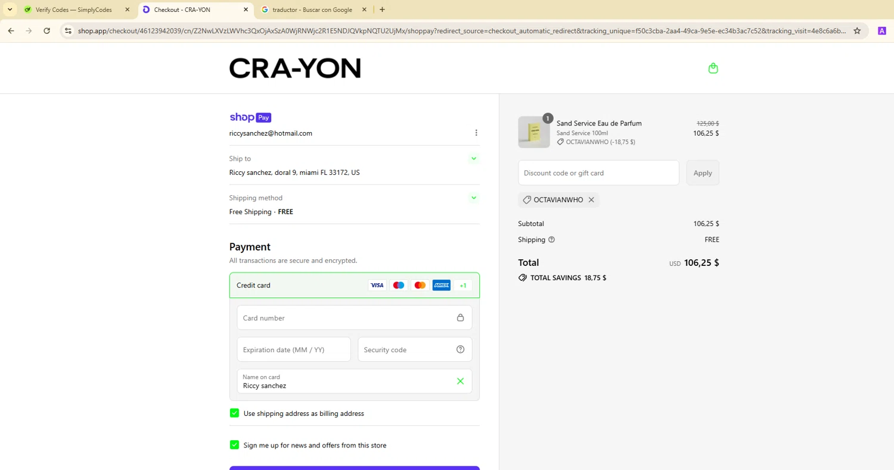Click the Maestro card icon

399,286
